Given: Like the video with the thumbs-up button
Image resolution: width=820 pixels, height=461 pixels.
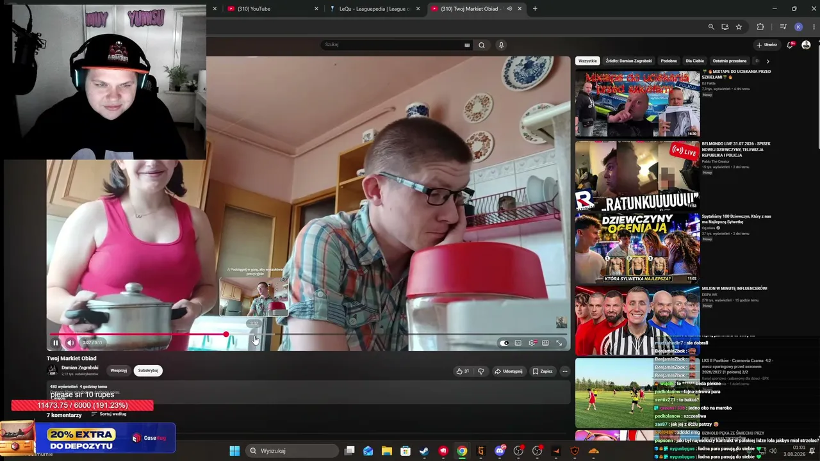Looking at the screenshot, I should (x=463, y=371).
